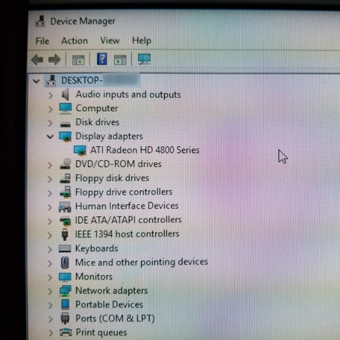Expand the Floppy drive controllers chevron
Image resolution: width=340 pixels, height=340 pixels.
(x=50, y=193)
